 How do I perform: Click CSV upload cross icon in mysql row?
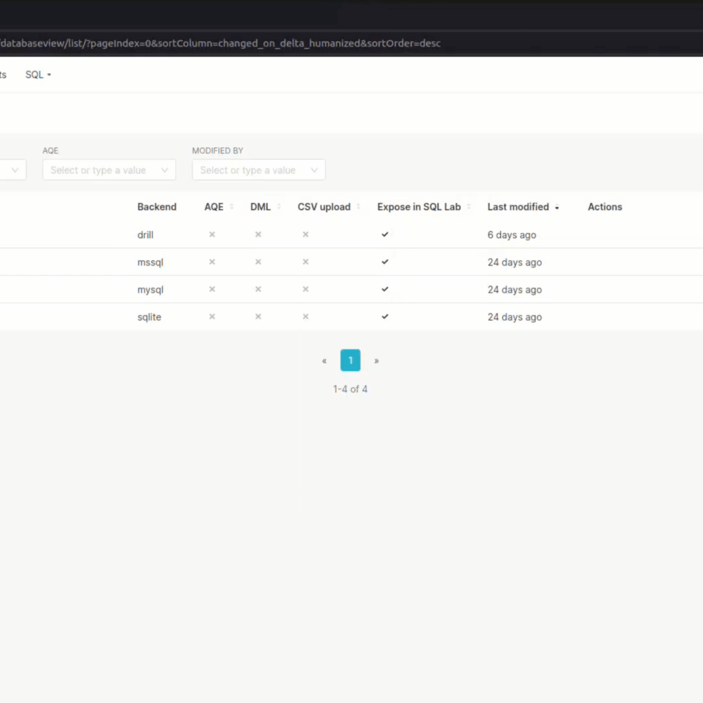(x=306, y=289)
